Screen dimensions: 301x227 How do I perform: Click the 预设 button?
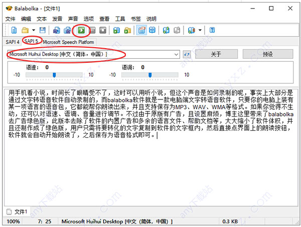coord(268,54)
